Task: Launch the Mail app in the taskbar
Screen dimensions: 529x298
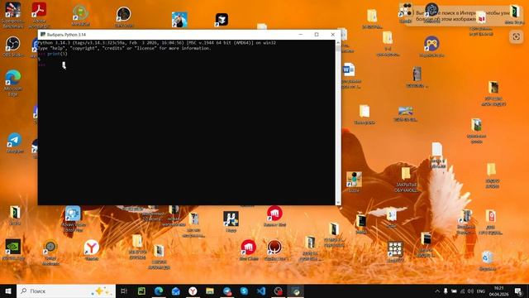Action: 176,291
